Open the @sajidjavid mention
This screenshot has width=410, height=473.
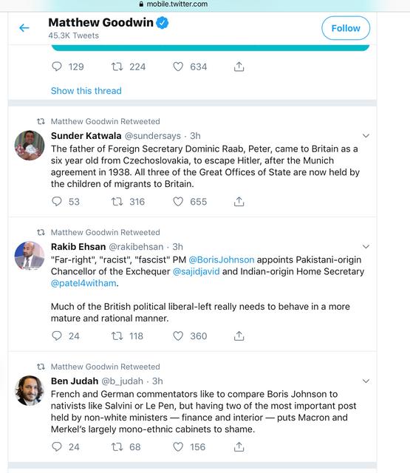pos(197,271)
